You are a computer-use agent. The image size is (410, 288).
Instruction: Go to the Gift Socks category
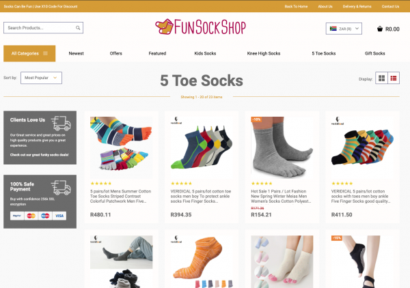374,53
